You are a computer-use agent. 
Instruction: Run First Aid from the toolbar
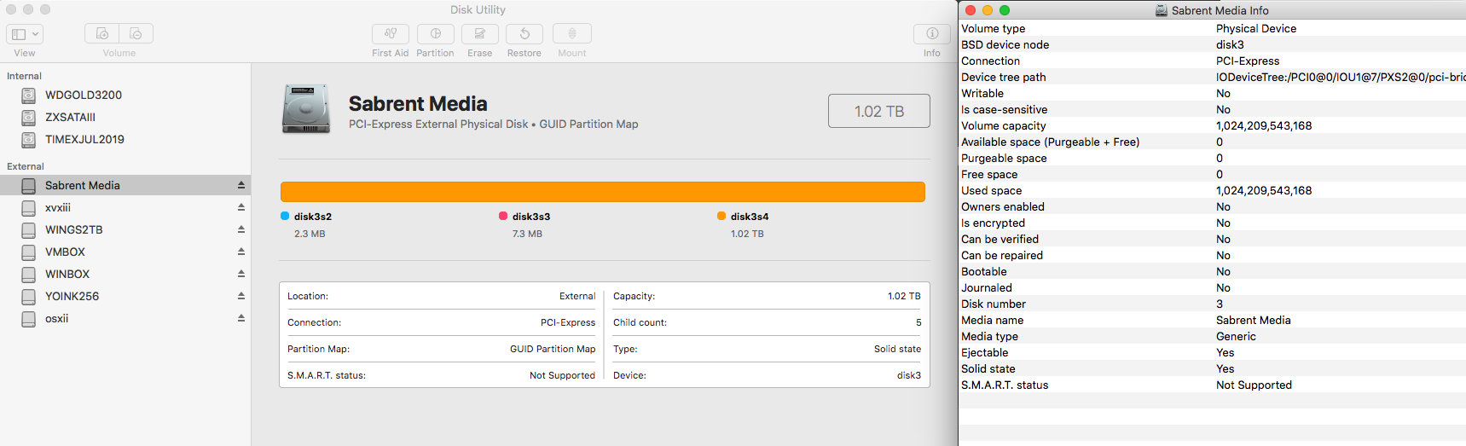click(391, 34)
